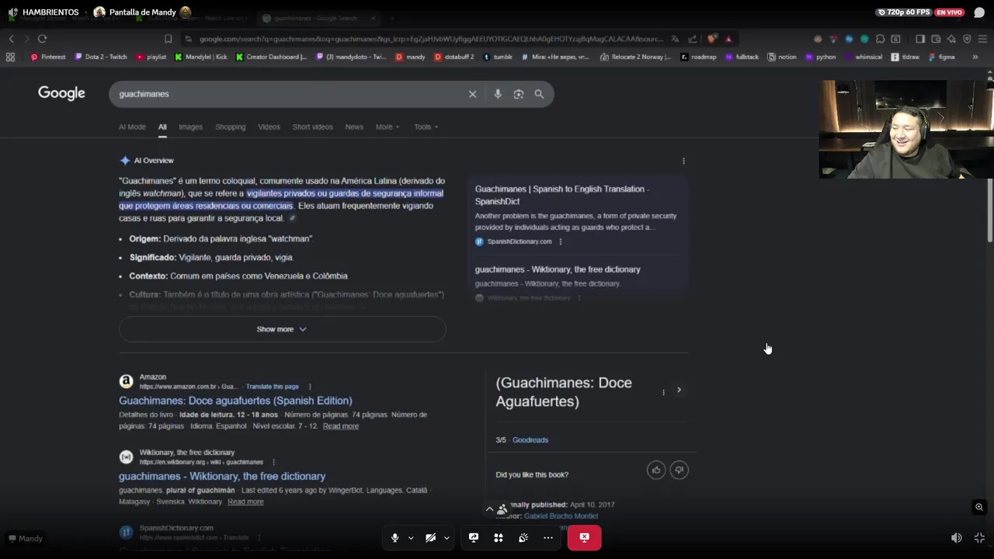Dislike the book with thumbs down
Viewport: 994px width, 559px height.
pyautogui.click(x=679, y=470)
